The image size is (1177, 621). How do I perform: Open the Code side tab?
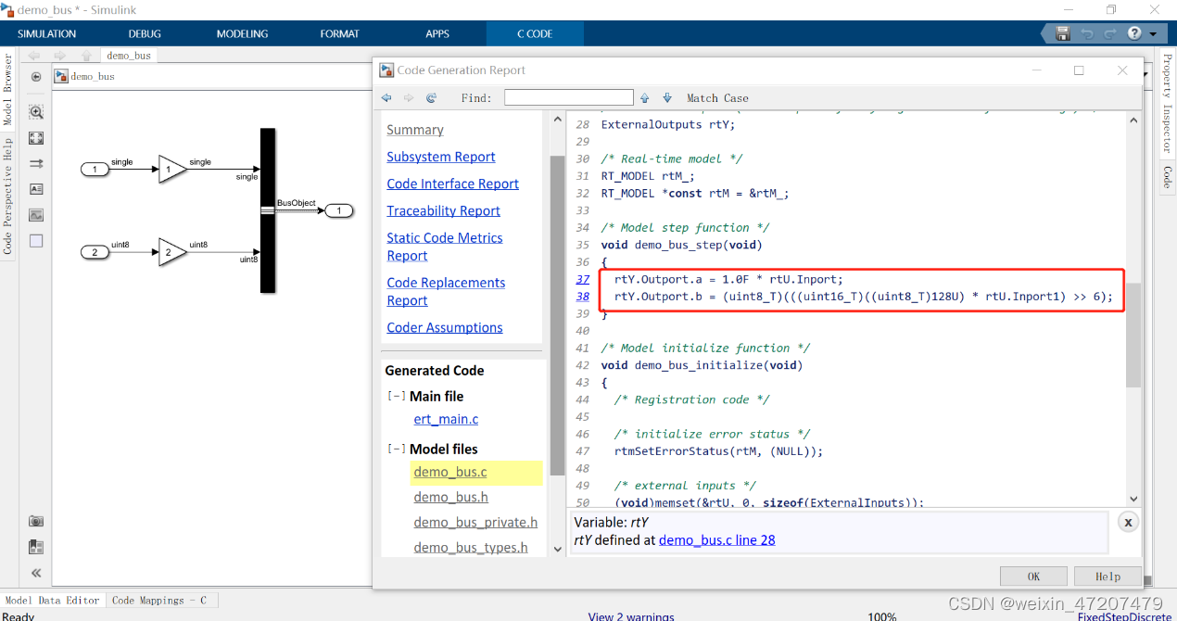(x=1167, y=177)
